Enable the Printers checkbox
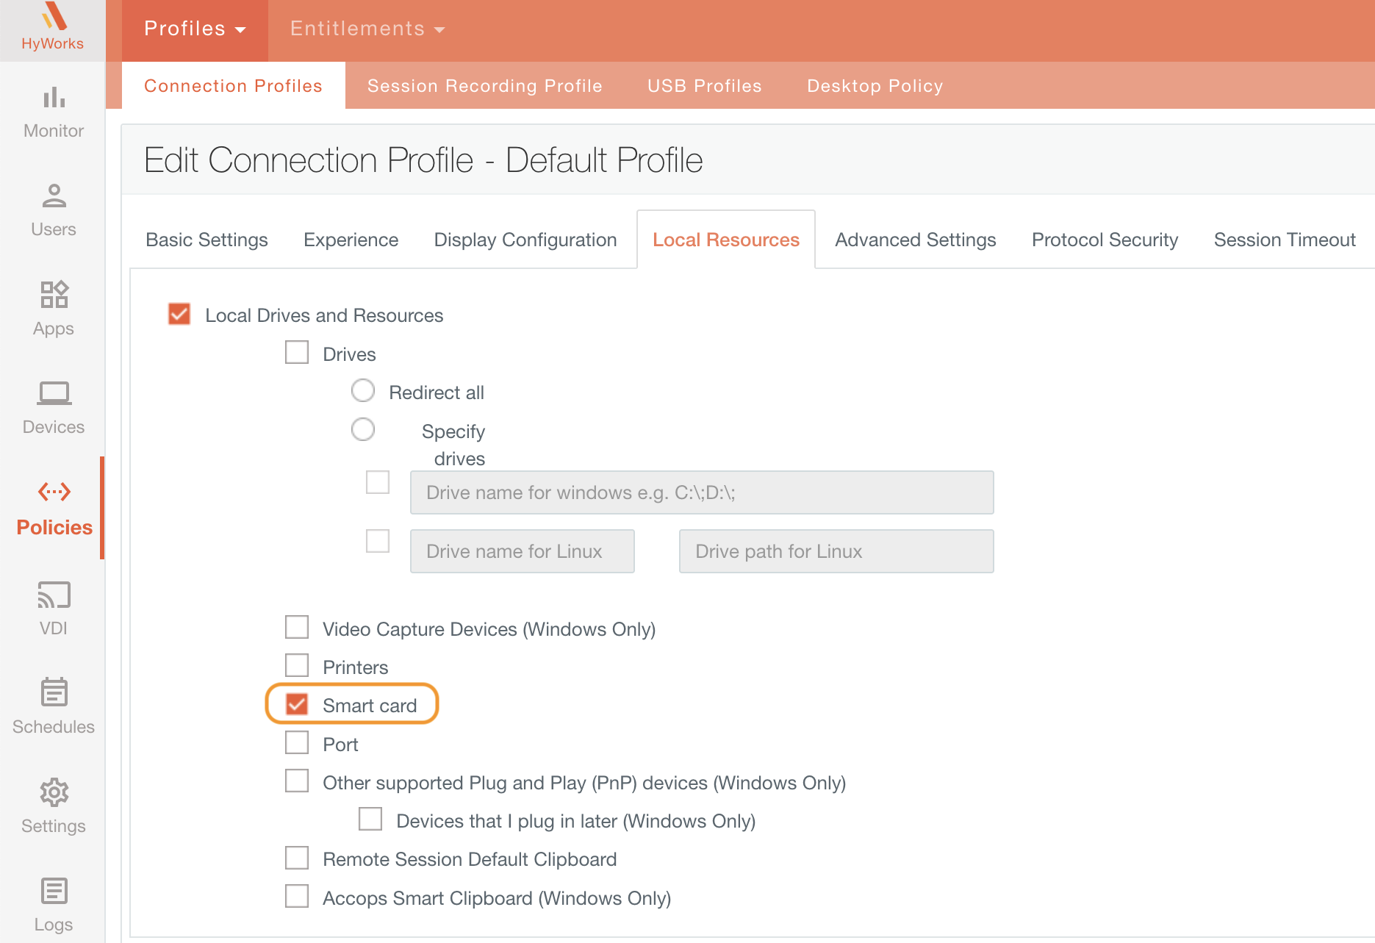The height and width of the screenshot is (943, 1375). coord(297,666)
